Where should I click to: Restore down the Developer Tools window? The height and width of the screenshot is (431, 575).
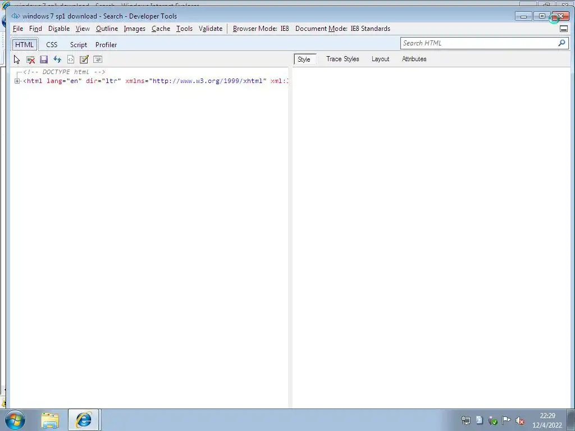[x=542, y=16]
